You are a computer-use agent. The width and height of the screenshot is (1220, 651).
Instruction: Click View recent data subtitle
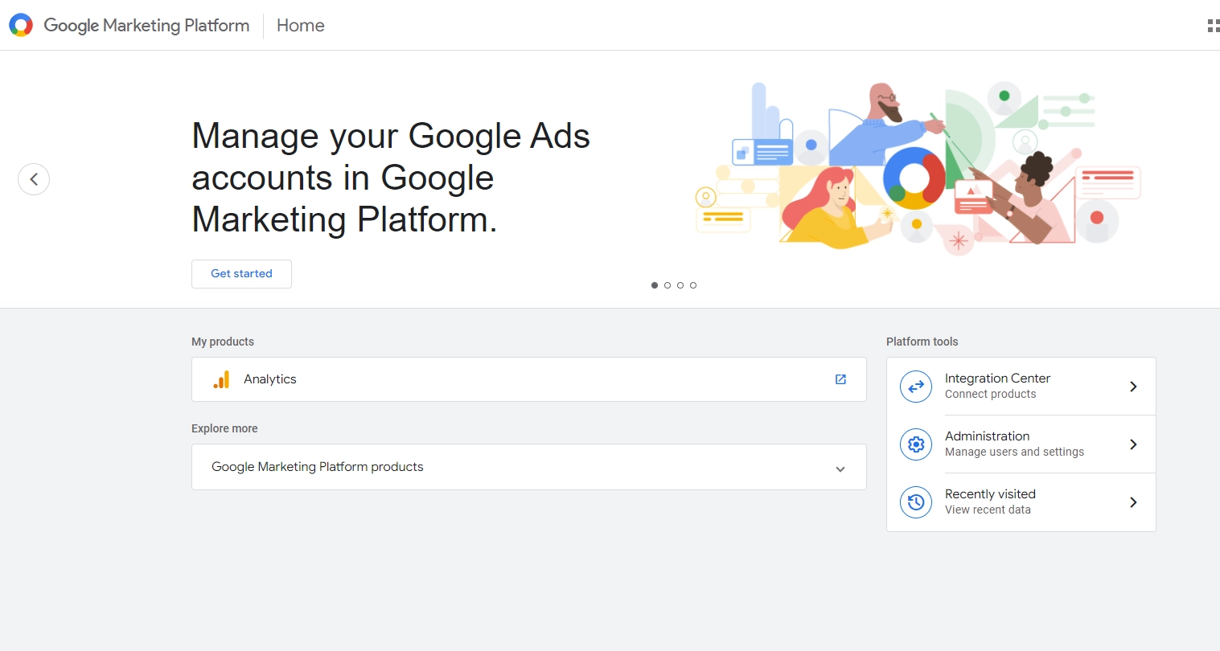(x=988, y=510)
